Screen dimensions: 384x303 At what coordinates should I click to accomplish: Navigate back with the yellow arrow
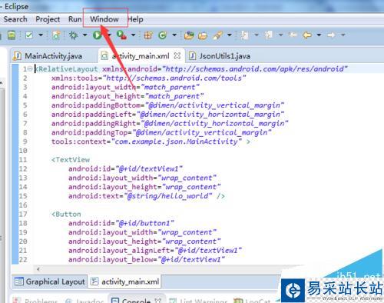point(307,35)
